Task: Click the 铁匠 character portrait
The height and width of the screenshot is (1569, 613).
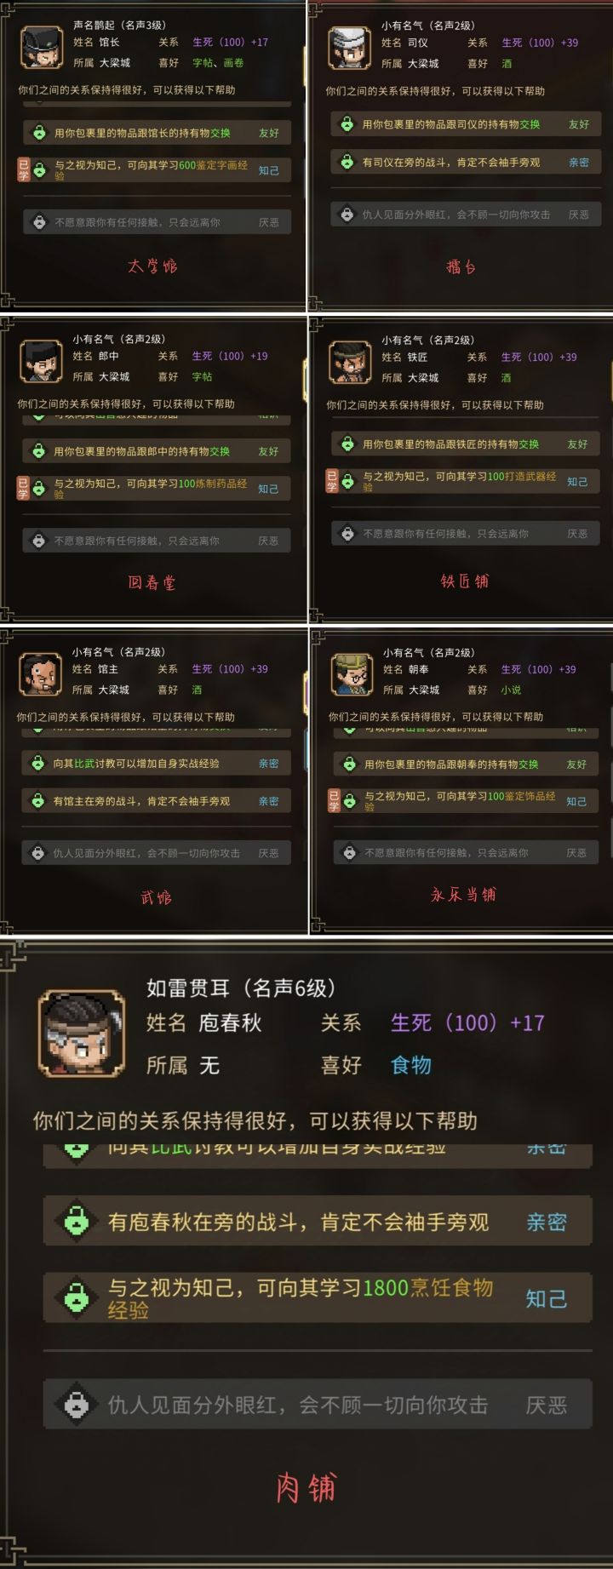Action: pos(349,363)
